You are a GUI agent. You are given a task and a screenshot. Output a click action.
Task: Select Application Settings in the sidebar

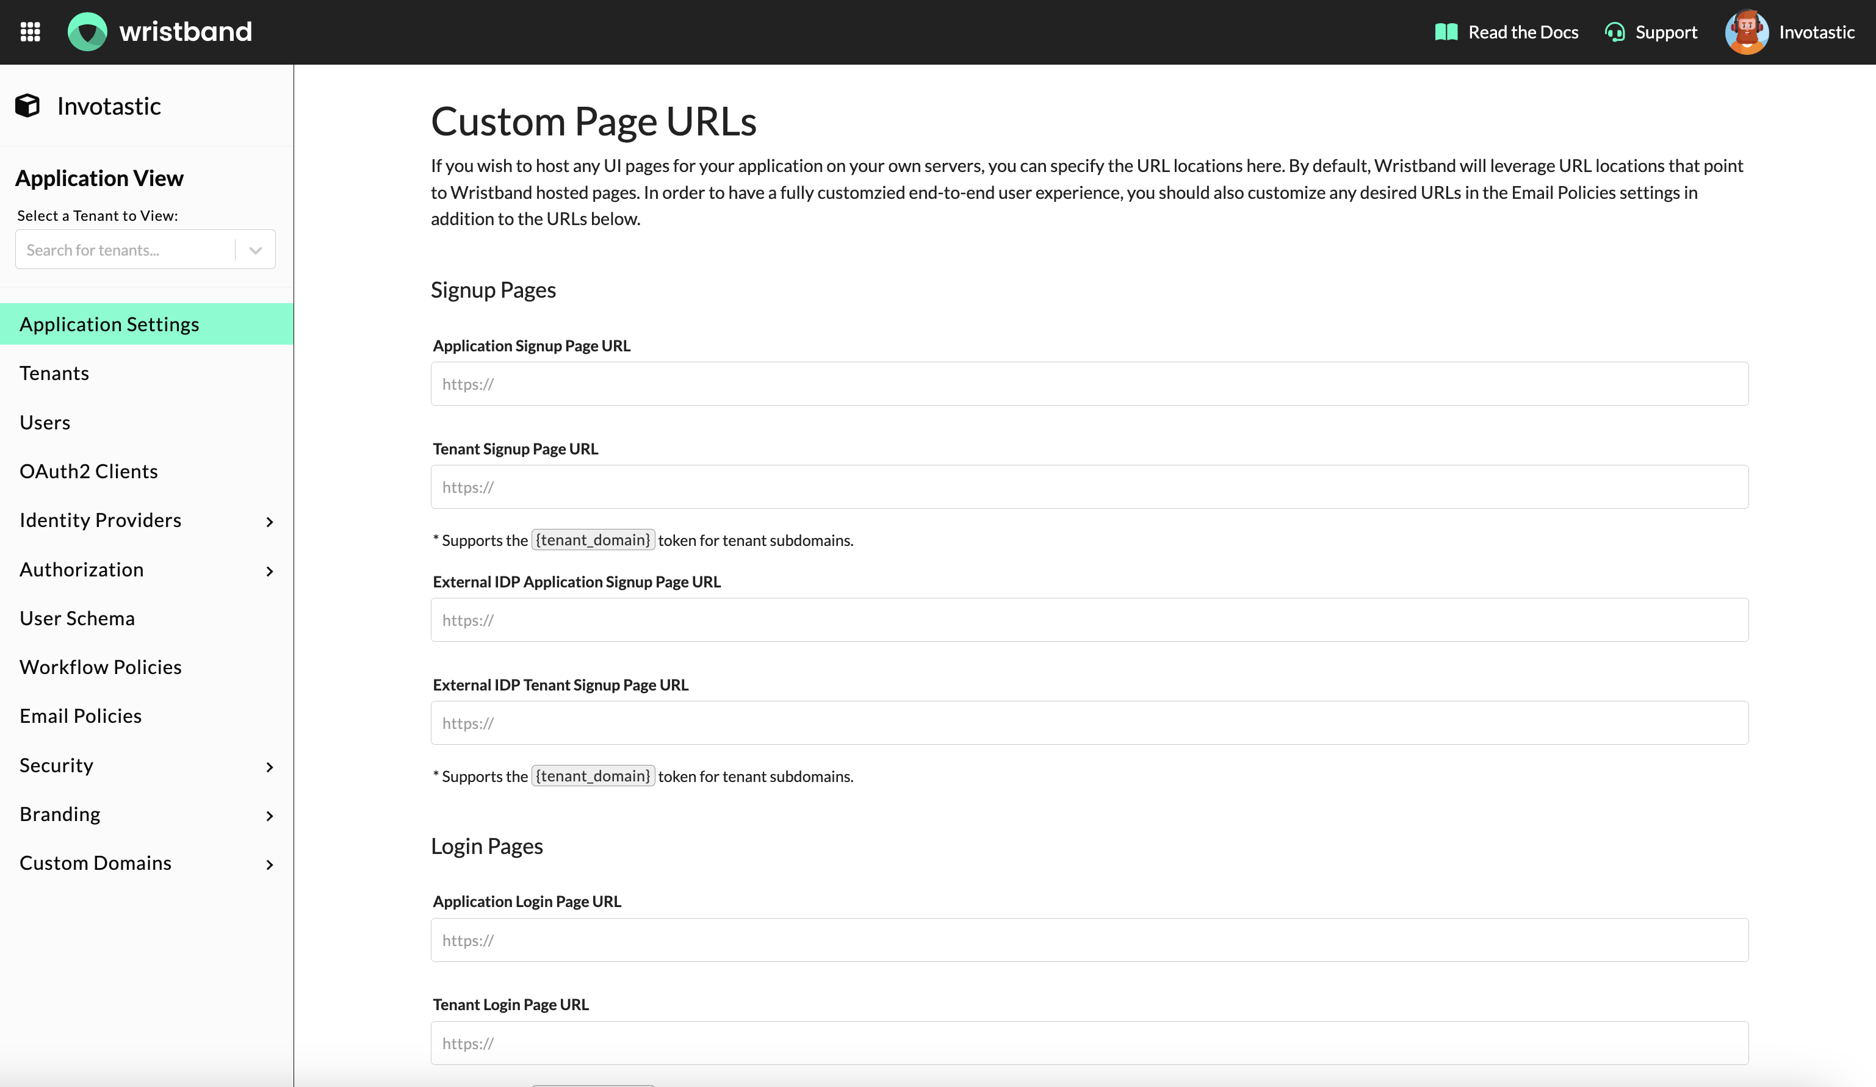[109, 325]
